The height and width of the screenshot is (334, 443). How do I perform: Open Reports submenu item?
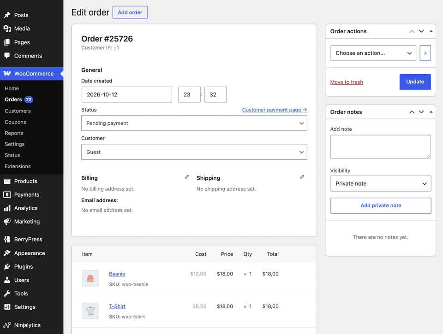(x=14, y=133)
